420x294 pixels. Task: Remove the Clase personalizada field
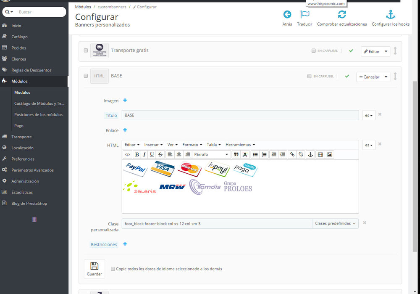365,223
